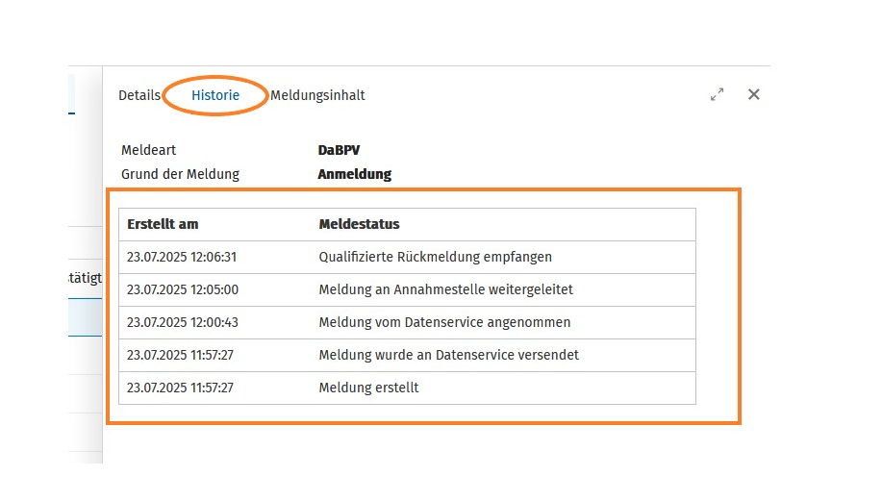The image size is (882, 501).
Task: Open the Meldungsinhalt tab
Action: pyautogui.click(x=317, y=95)
